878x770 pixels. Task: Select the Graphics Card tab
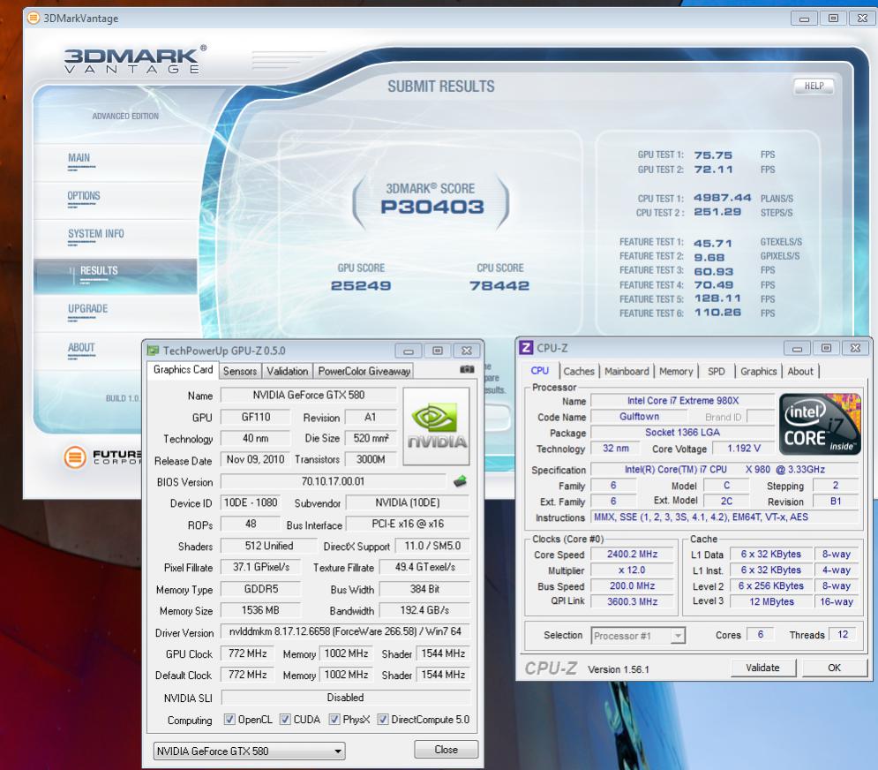click(x=184, y=370)
